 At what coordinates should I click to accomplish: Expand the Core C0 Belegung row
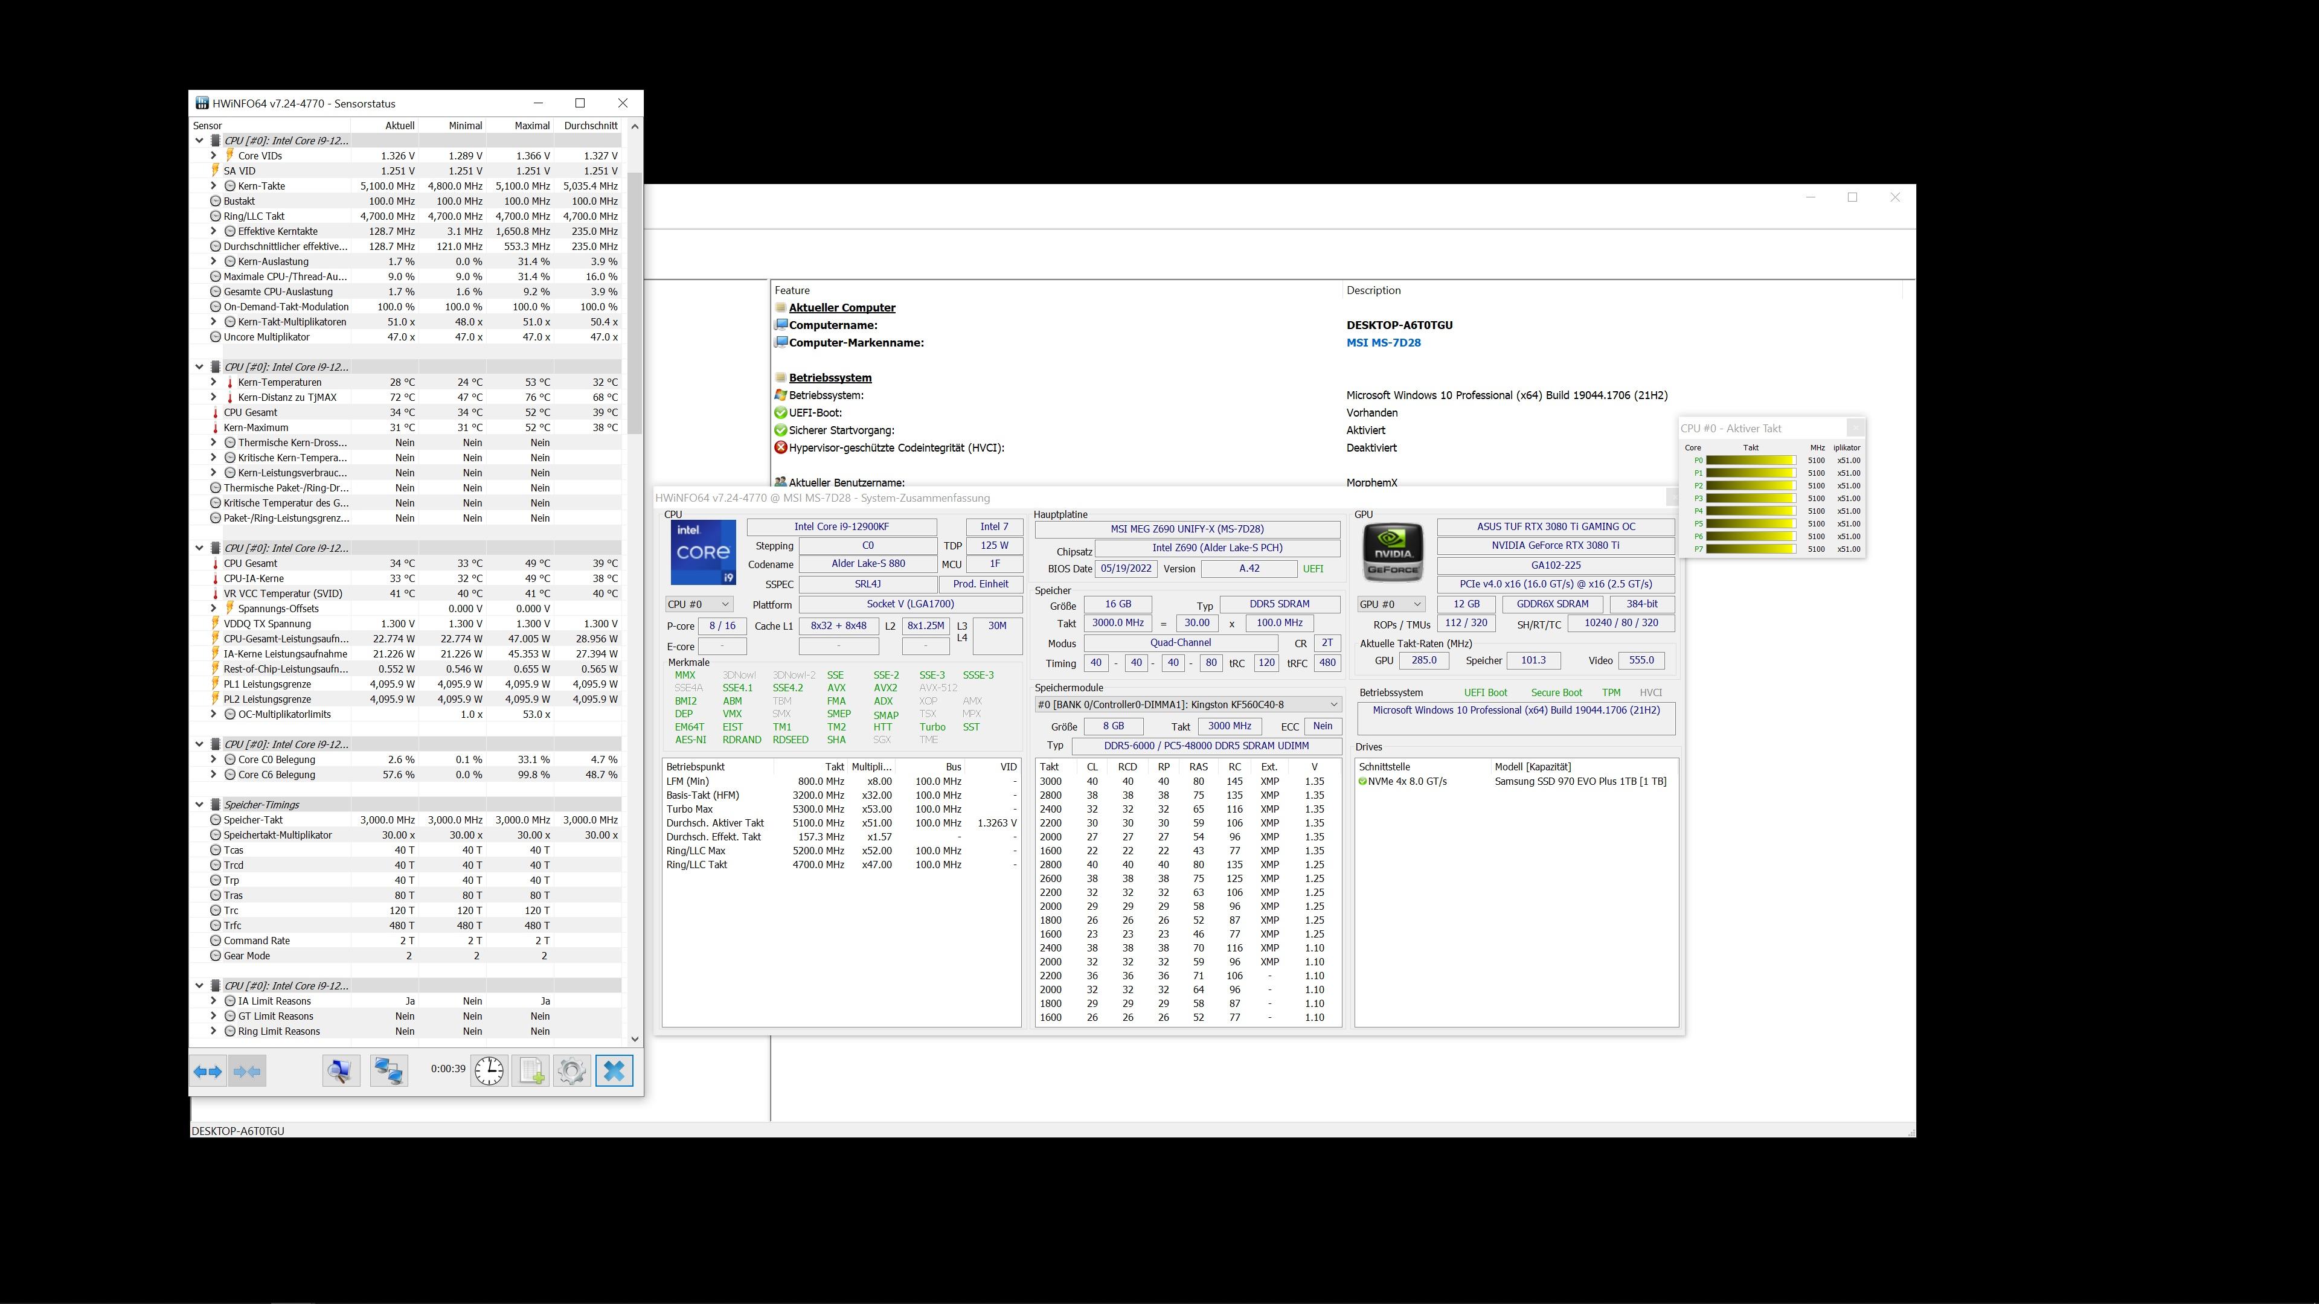(x=213, y=759)
